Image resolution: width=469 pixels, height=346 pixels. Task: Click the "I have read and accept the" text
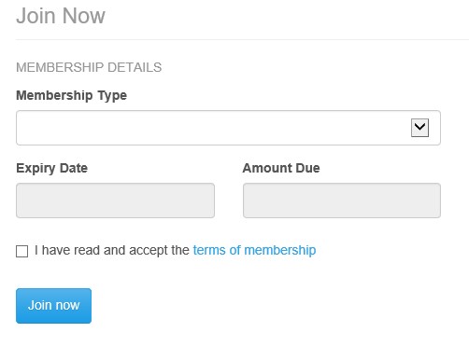pos(112,250)
